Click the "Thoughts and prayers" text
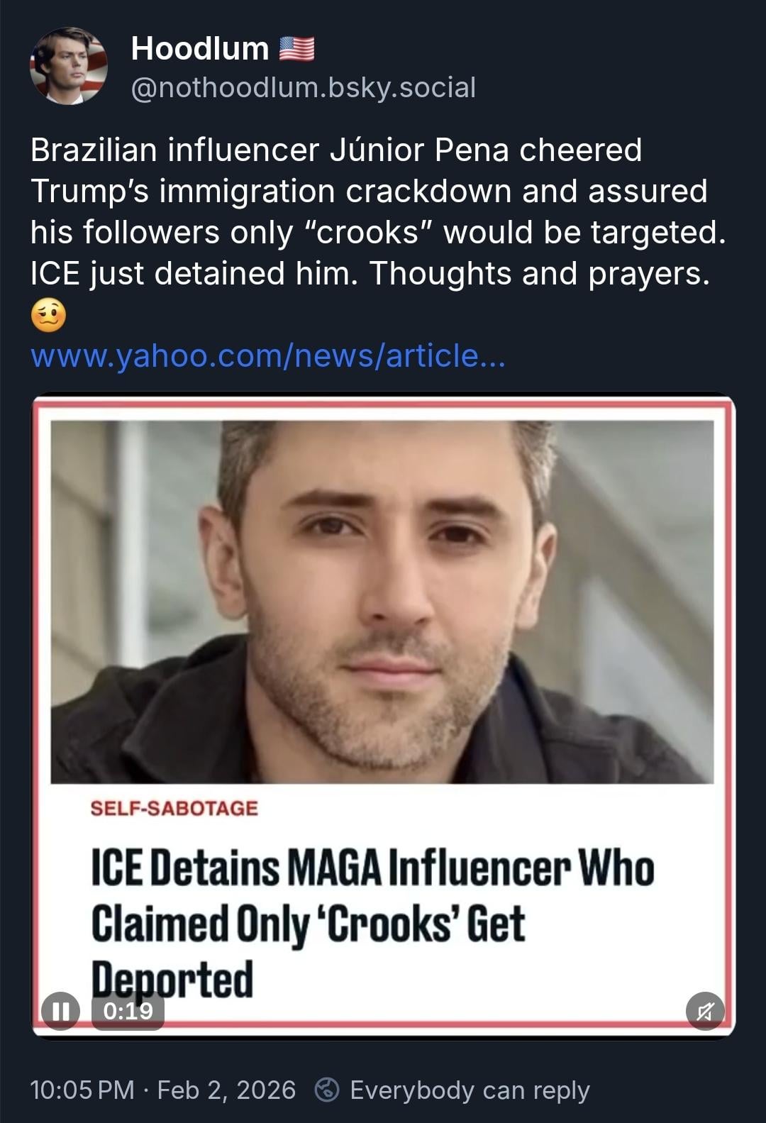The width and height of the screenshot is (766, 1123). [539, 273]
